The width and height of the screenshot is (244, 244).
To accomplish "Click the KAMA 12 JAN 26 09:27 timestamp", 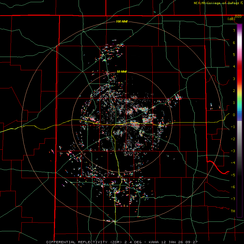I will pos(173,242).
